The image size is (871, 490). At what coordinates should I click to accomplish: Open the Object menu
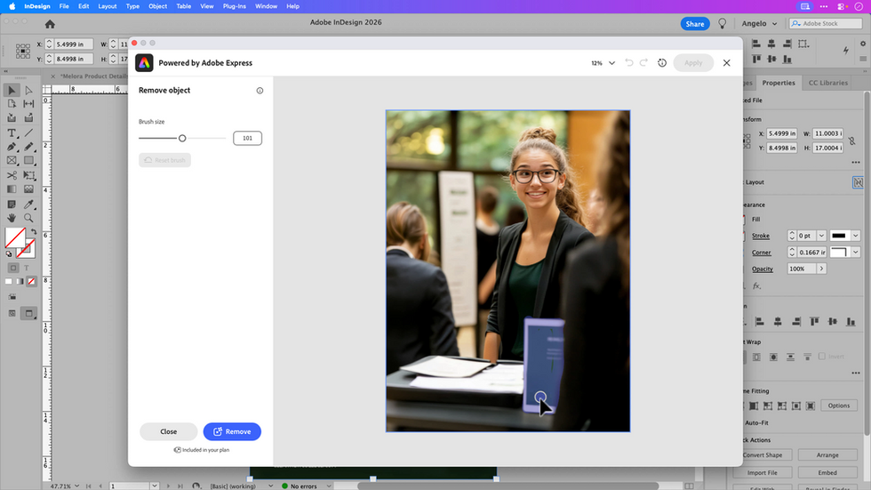(158, 6)
